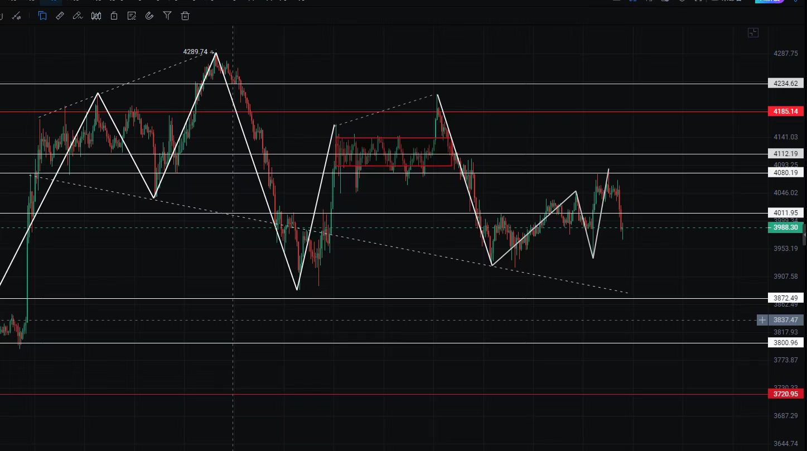Select the 4112.19 horizontal line label

coord(786,154)
